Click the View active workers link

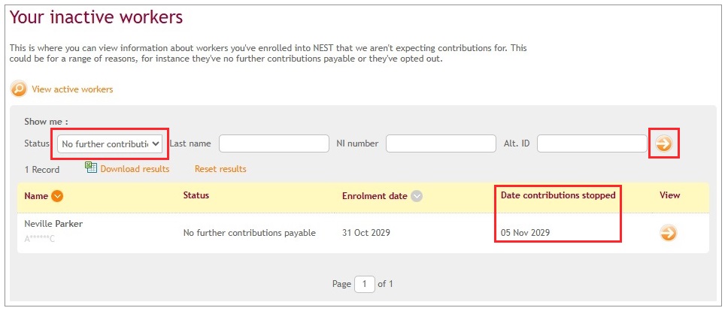point(72,89)
